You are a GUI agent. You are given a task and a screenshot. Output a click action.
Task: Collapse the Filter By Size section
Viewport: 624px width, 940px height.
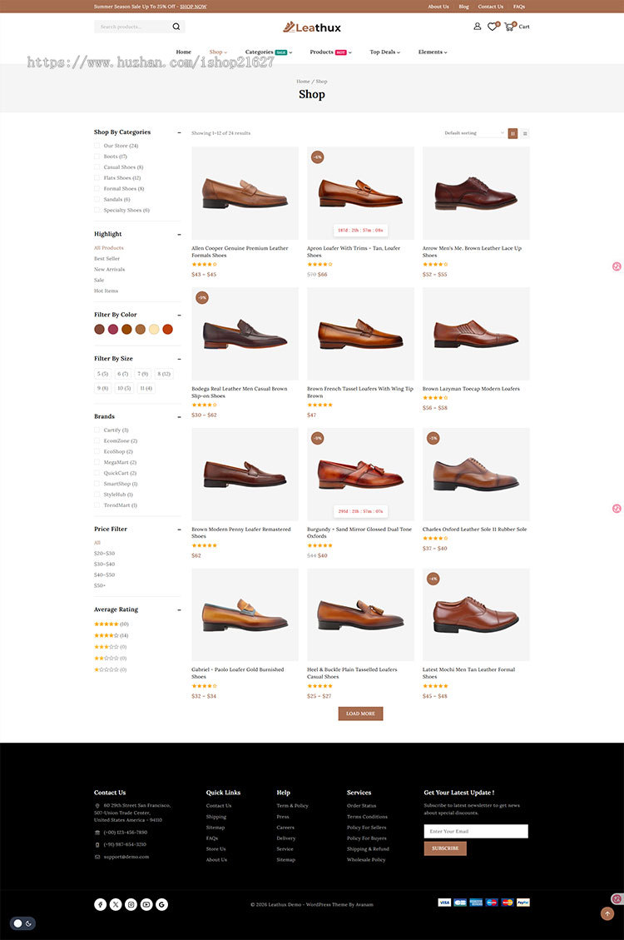coord(178,359)
